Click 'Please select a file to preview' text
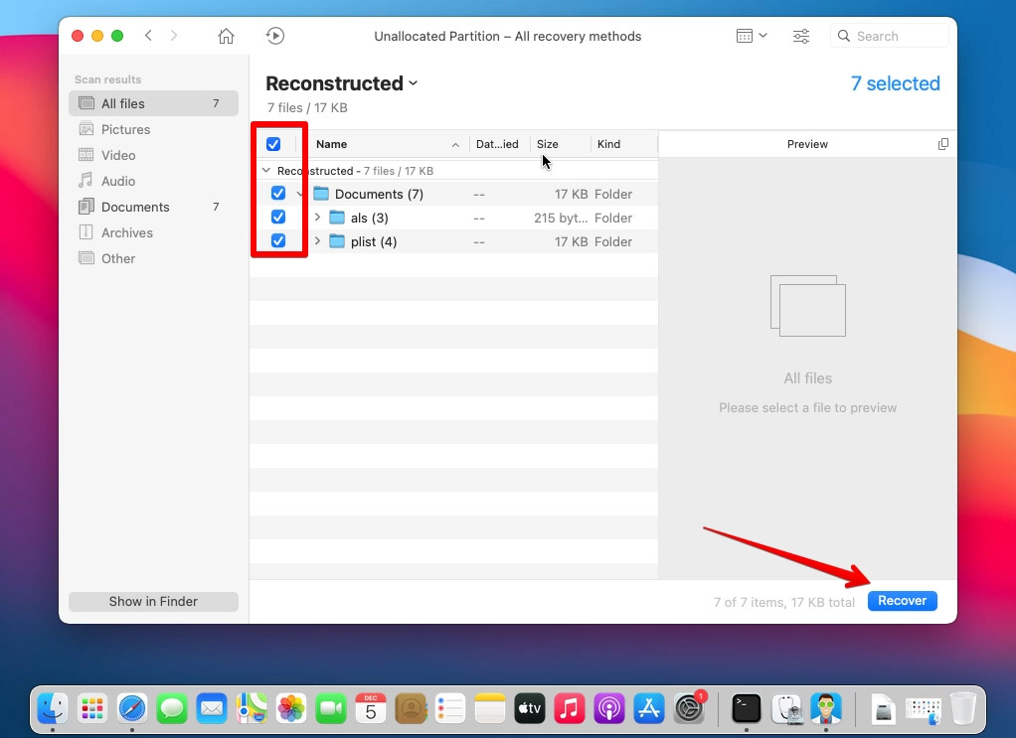This screenshot has height=738, width=1016. (x=807, y=408)
